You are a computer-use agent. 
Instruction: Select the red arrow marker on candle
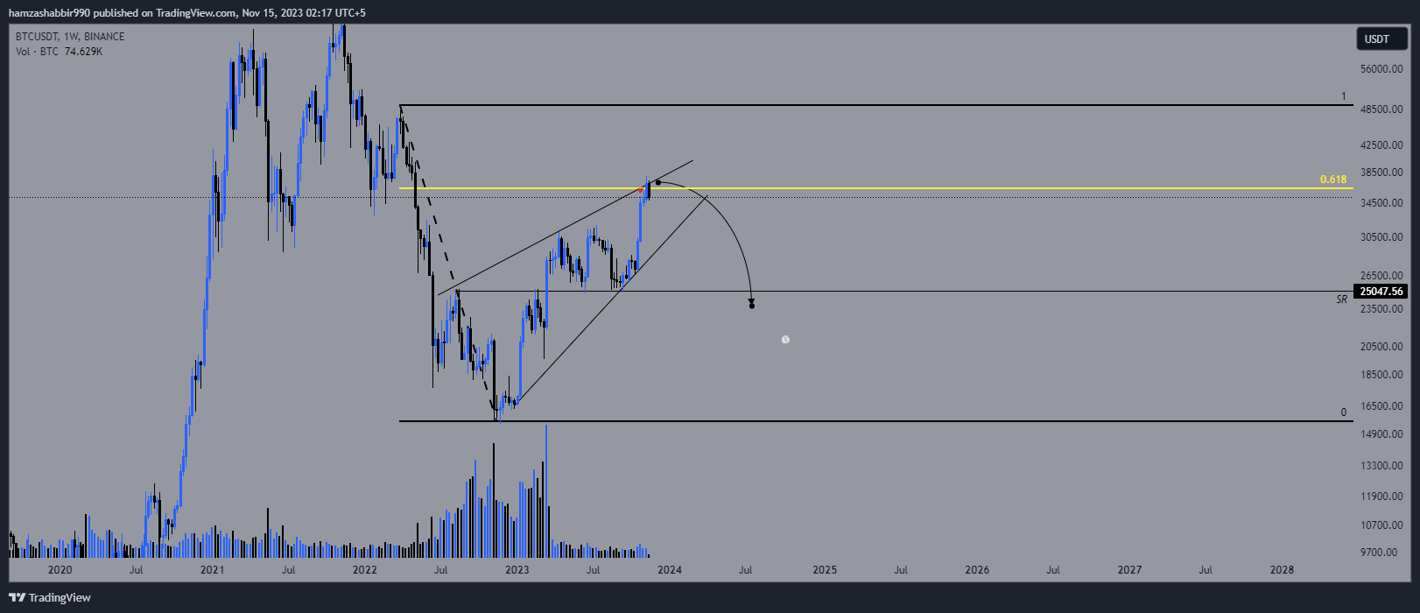[x=640, y=191]
